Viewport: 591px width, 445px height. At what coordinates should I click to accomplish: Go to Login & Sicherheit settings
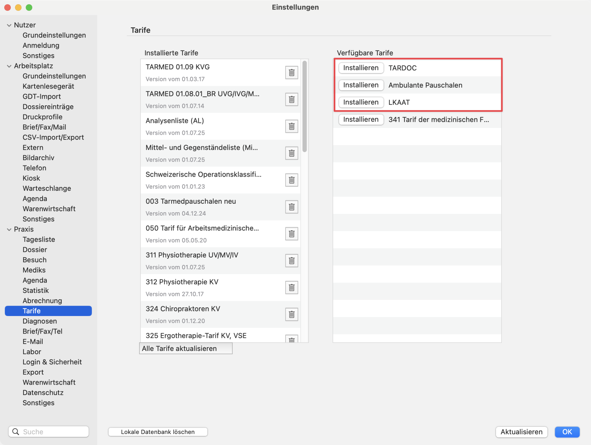52,362
